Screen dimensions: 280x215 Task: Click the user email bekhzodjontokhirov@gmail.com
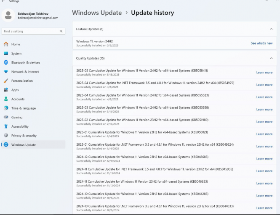coord(38,18)
